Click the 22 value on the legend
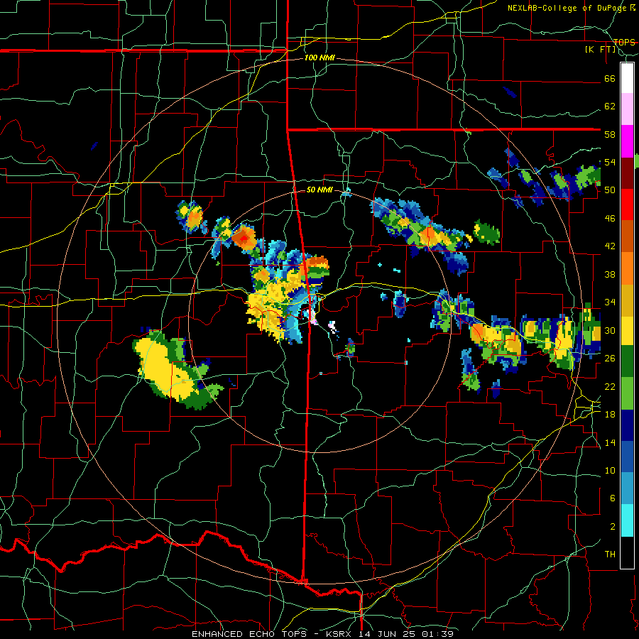639x639 pixels. click(610, 386)
